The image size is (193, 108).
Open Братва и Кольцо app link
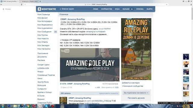pyautogui.click(x=44, y=92)
